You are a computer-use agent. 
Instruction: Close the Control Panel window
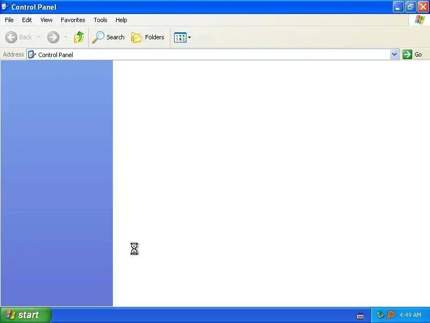[423, 7]
